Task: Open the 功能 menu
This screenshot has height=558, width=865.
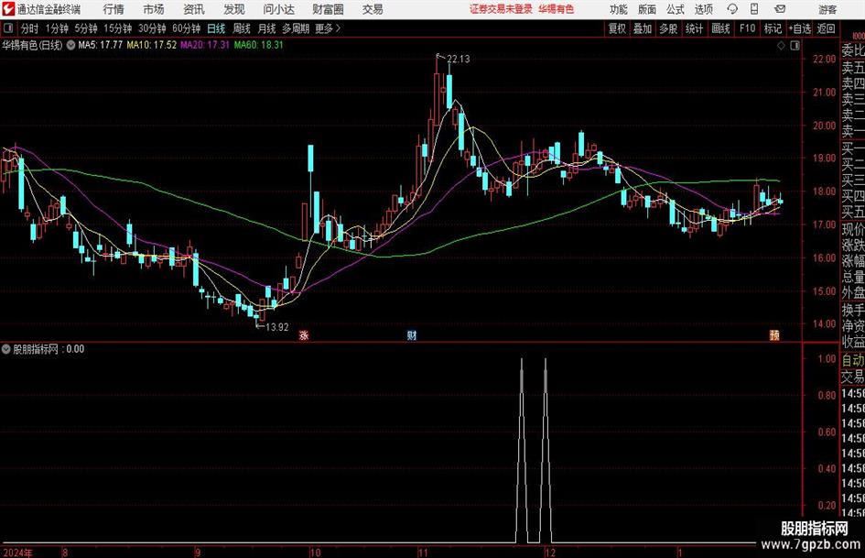Action: click(619, 9)
